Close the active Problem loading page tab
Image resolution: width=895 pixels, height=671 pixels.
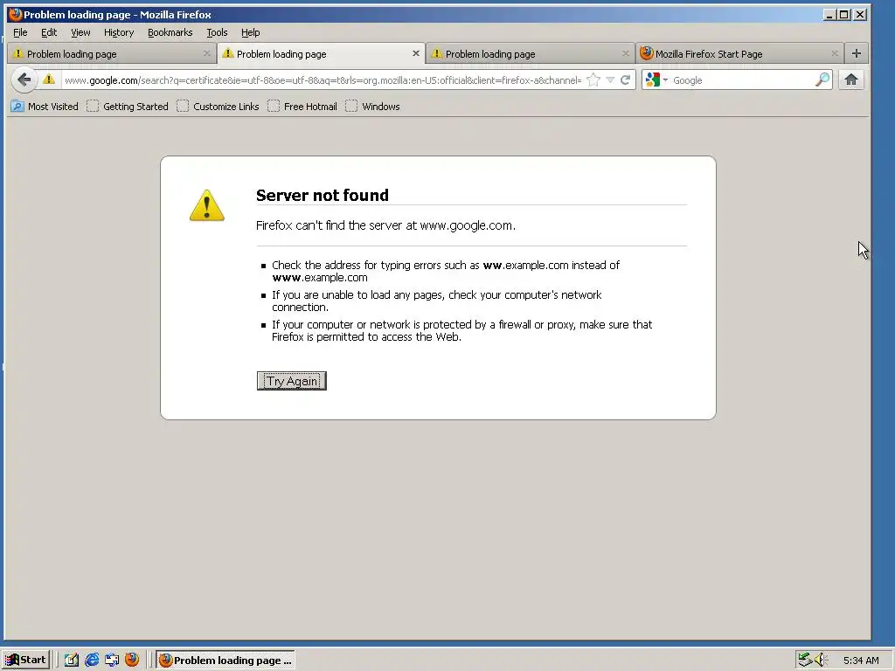click(416, 53)
